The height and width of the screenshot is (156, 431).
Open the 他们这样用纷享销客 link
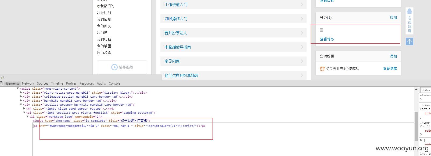181,75
